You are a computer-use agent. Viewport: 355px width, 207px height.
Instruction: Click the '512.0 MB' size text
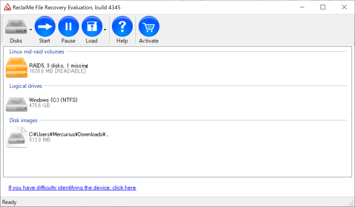pyautogui.click(x=39, y=140)
